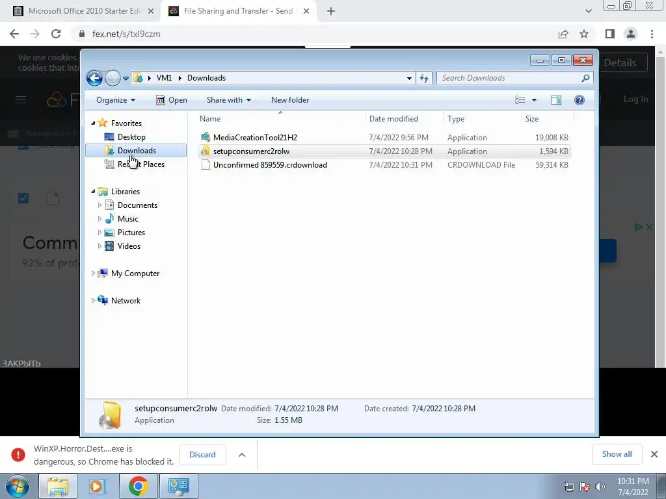Viewport: 666px width, 499px height.
Task: Click the Music library icon
Action: [109, 219]
